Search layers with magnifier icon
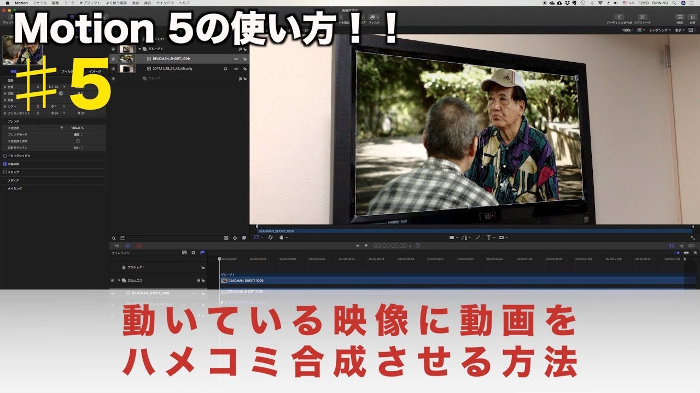This screenshot has height=393, width=700. point(114,238)
